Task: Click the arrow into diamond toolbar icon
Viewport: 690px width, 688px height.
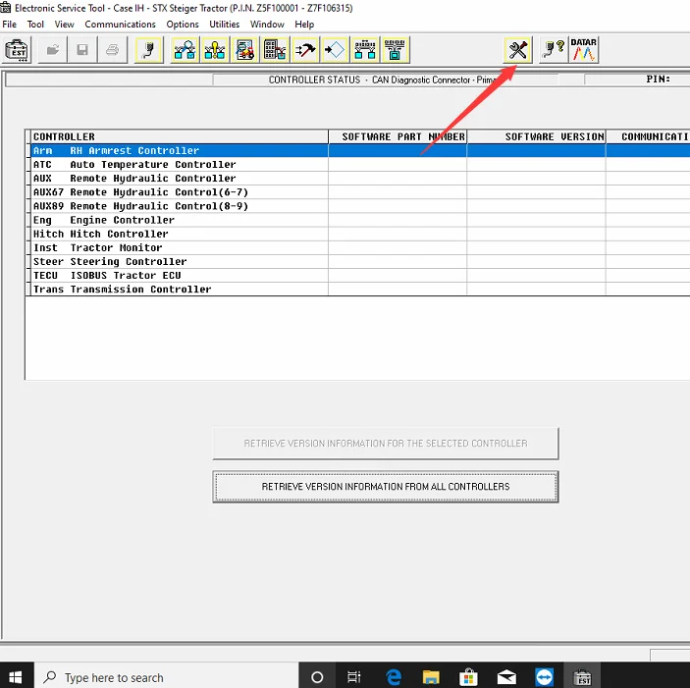Action: click(335, 50)
